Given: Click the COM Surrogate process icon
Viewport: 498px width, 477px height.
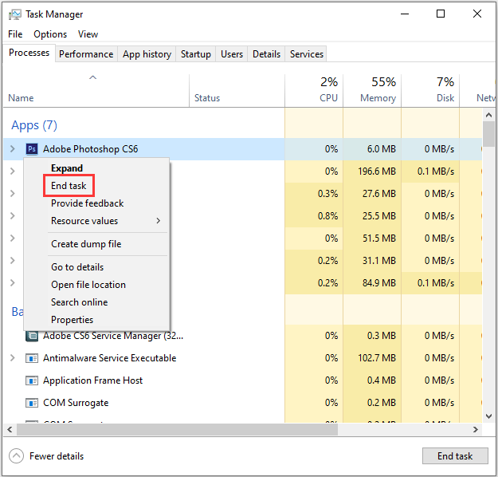Looking at the screenshot, I should (x=32, y=404).
